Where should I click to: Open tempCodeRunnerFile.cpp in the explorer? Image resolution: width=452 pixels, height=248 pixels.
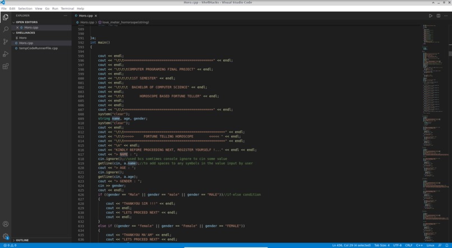[38, 48]
